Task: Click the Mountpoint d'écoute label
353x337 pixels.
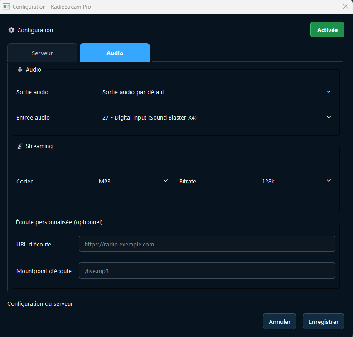Action: [44, 271]
